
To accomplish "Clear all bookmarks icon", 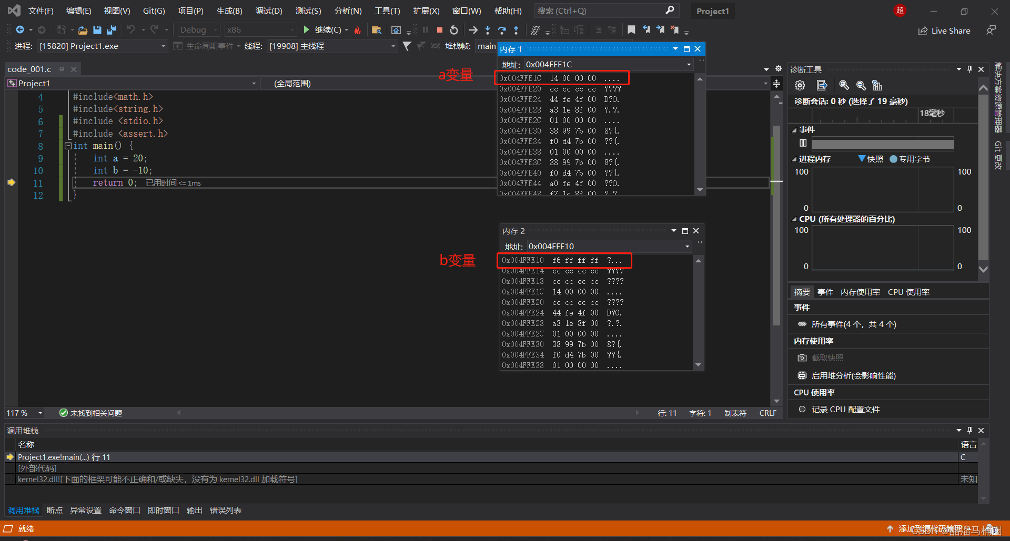I will coord(674,30).
